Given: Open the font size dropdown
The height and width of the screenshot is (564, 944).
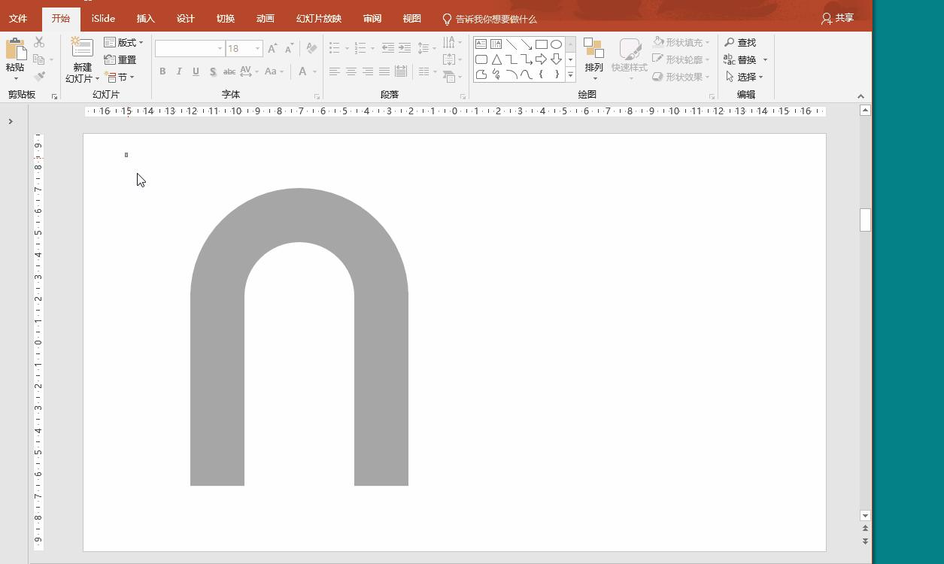Looking at the screenshot, I should 257,49.
